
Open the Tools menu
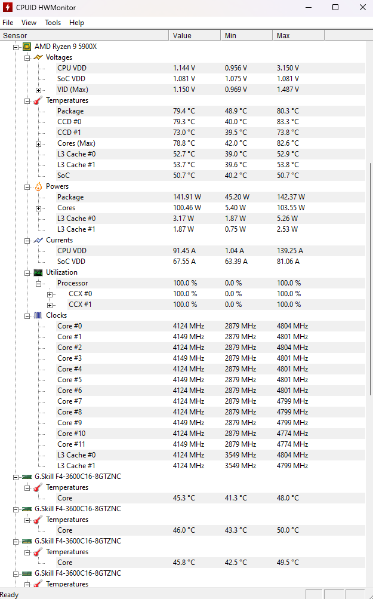coord(53,23)
